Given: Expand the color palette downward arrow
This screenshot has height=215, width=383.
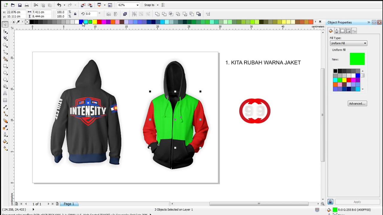Looking at the screenshot, I should coord(320,22).
